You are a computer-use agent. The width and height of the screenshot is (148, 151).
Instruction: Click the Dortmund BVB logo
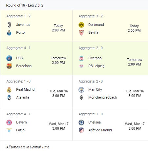click(81, 25)
